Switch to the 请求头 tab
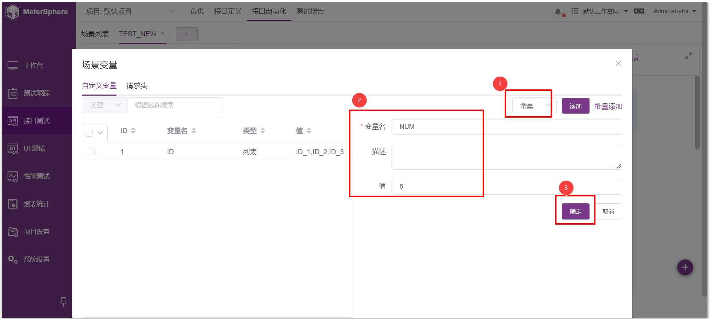The width and height of the screenshot is (710, 321). (x=137, y=86)
